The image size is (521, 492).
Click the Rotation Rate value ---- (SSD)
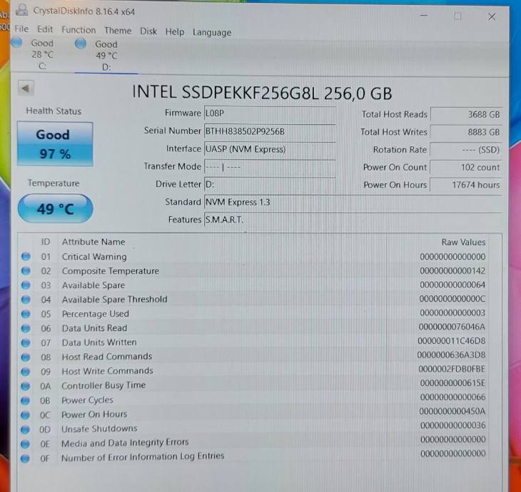[x=466, y=150]
